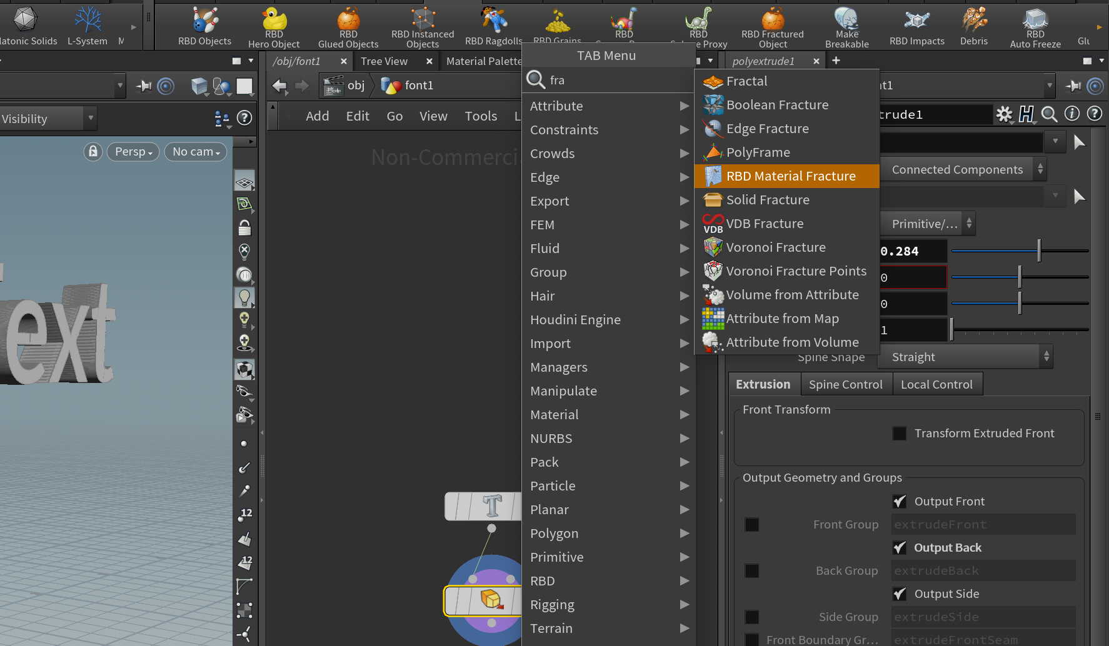Open the Persp view dropdown
Image resolution: width=1109 pixels, height=646 pixels.
(133, 152)
